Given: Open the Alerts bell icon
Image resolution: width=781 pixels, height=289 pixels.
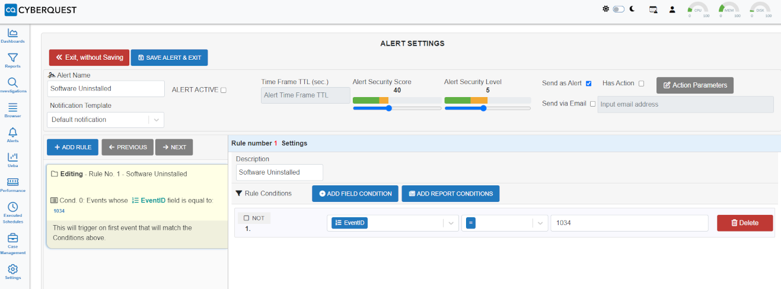Looking at the screenshot, I should coord(12,132).
